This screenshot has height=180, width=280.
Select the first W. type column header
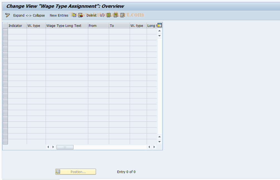(x=36, y=26)
